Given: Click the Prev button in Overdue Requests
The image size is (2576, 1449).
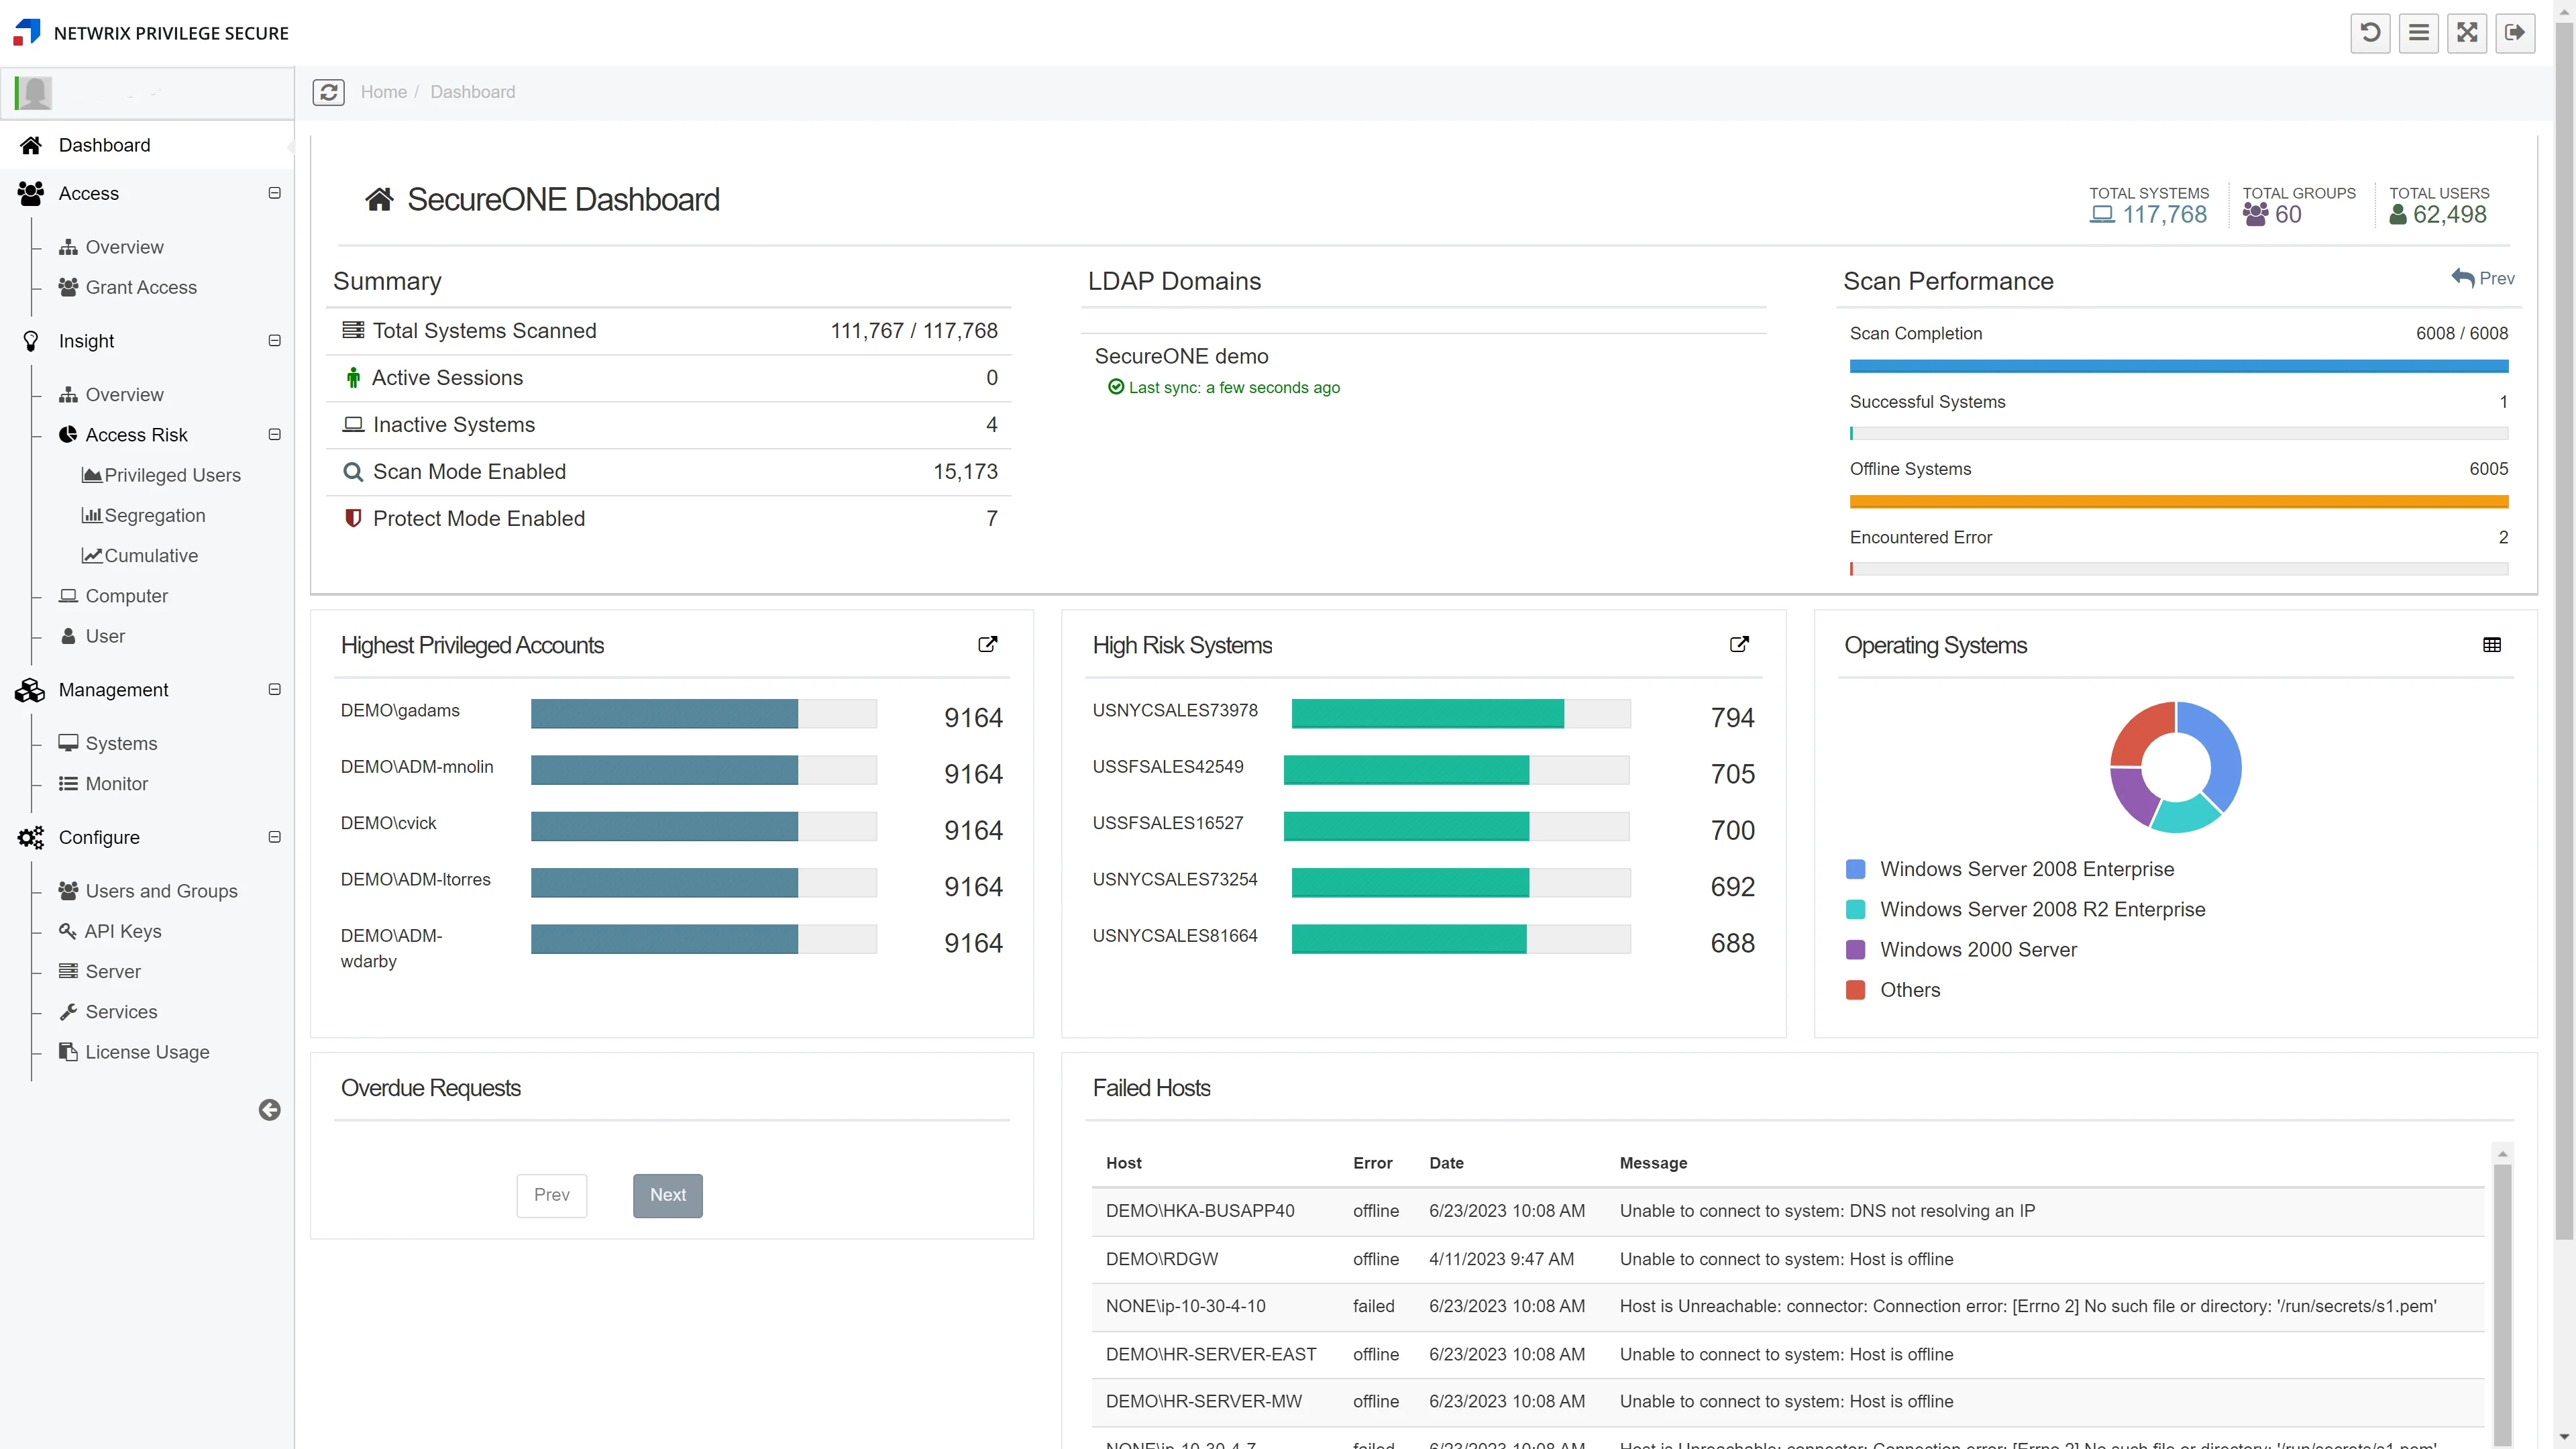Looking at the screenshot, I should [552, 1195].
